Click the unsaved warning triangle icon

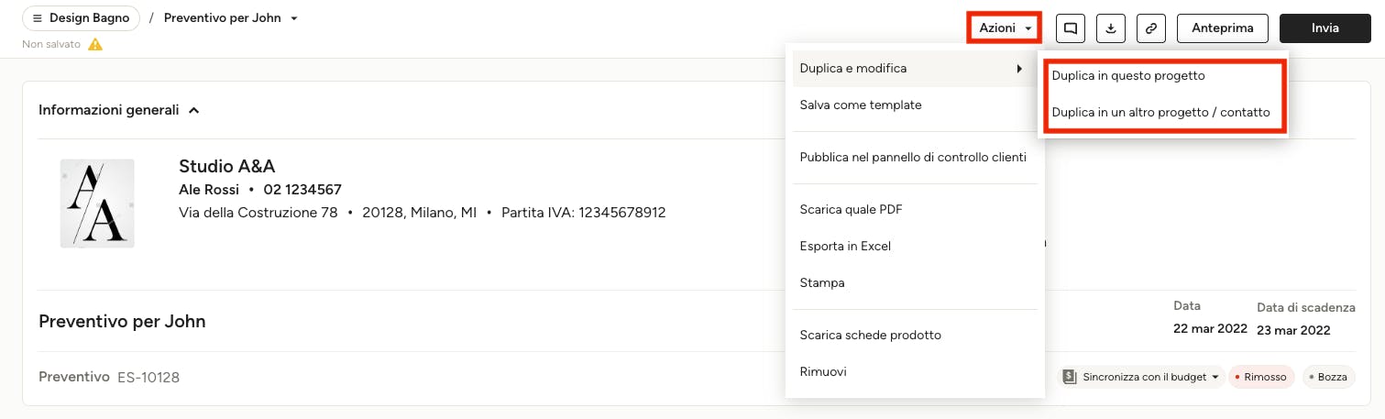tap(95, 44)
